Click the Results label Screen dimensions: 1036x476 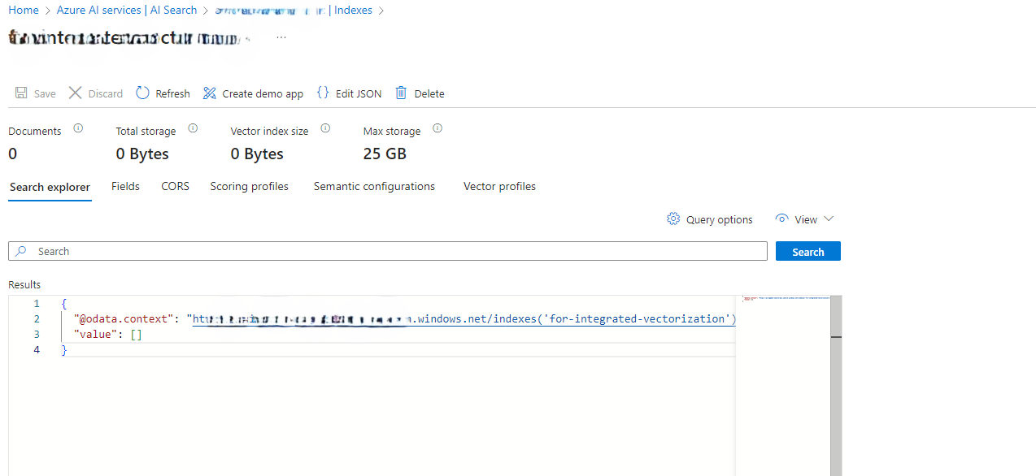[24, 284]
